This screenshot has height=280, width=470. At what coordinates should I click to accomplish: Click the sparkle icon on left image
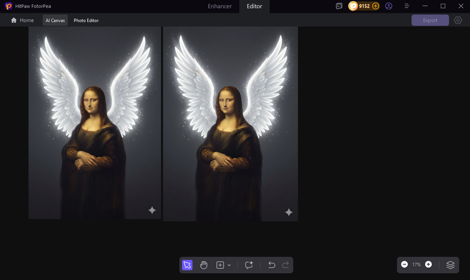point(152,210)
